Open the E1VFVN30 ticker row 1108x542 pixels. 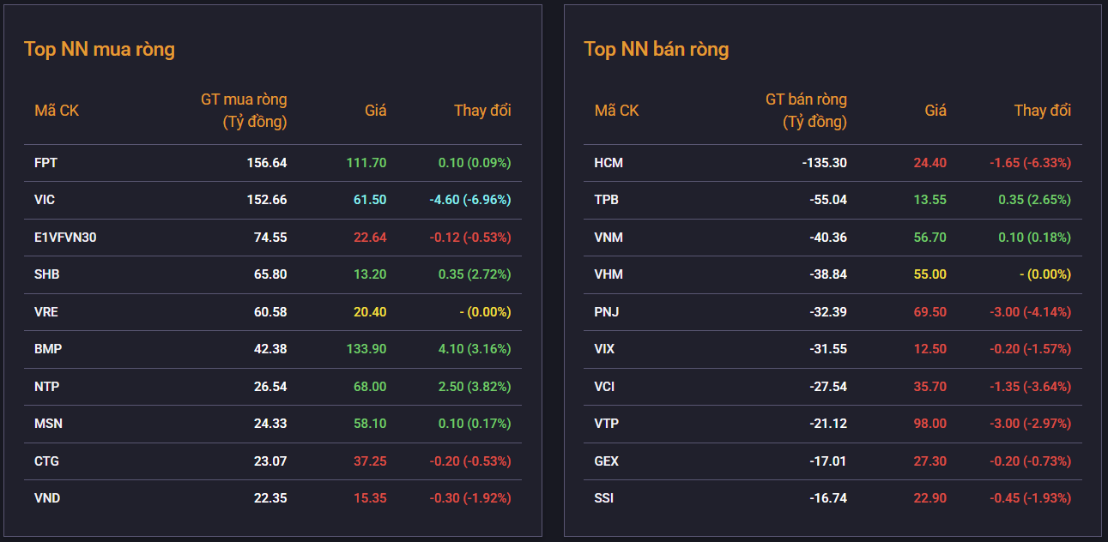273,238
